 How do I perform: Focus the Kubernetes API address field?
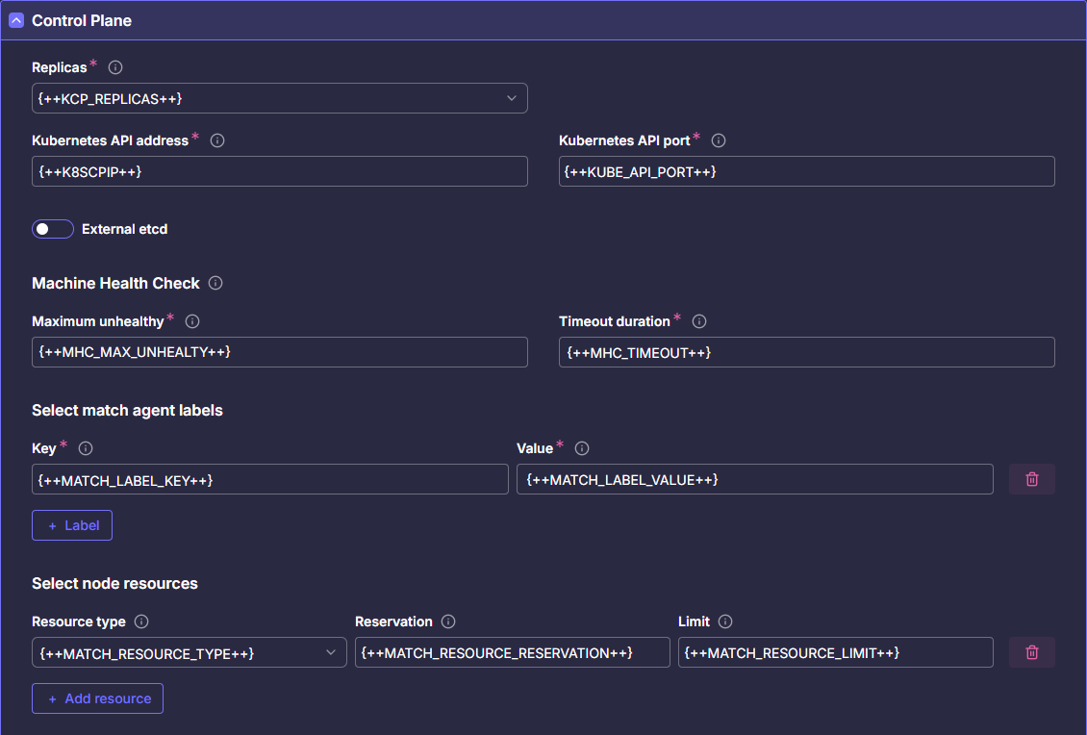(279, 171)
